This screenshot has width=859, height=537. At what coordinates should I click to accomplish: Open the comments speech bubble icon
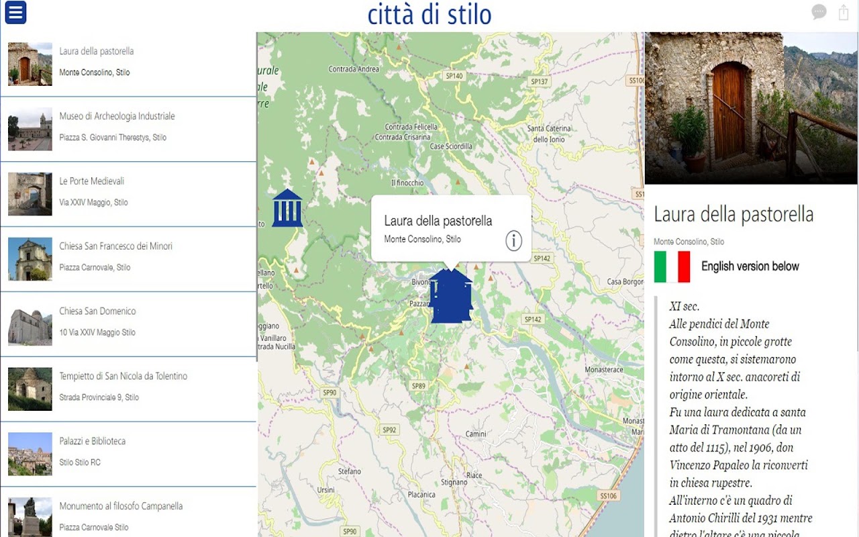(819, 12)
